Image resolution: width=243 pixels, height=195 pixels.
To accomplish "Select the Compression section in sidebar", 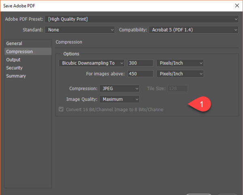I will pyautogui.click(x=28, y=51).
